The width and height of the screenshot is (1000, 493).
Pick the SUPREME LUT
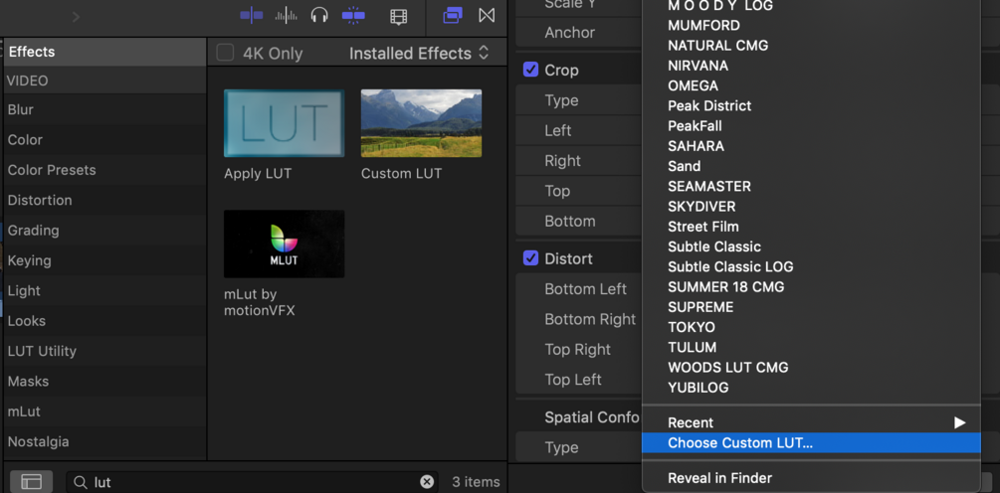(700, 307)
